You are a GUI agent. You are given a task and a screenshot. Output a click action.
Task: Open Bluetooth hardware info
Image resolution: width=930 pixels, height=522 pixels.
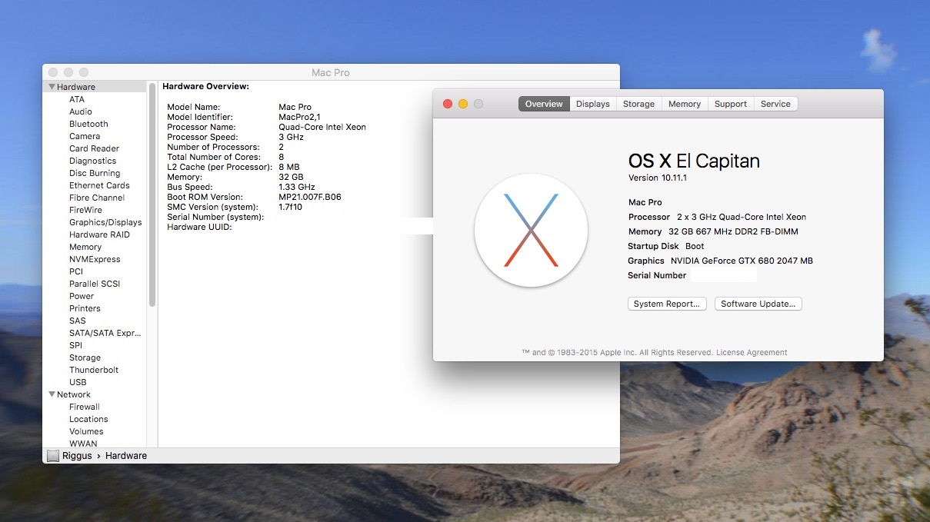(x=88, y=124)
